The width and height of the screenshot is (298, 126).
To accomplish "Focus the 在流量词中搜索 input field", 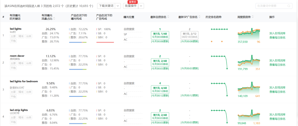I will coord(274,6).
